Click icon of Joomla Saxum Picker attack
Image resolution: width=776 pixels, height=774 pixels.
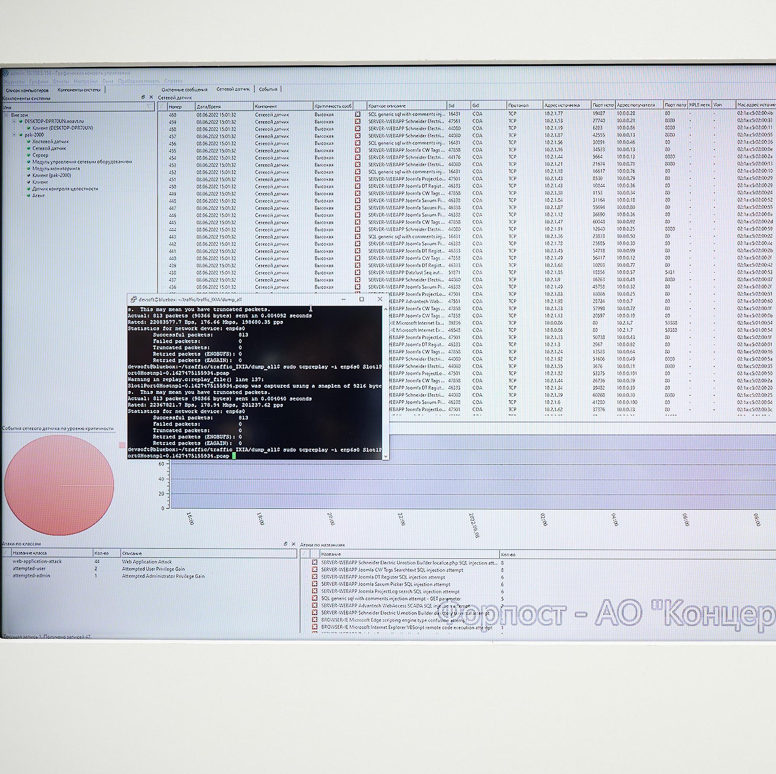315,584
